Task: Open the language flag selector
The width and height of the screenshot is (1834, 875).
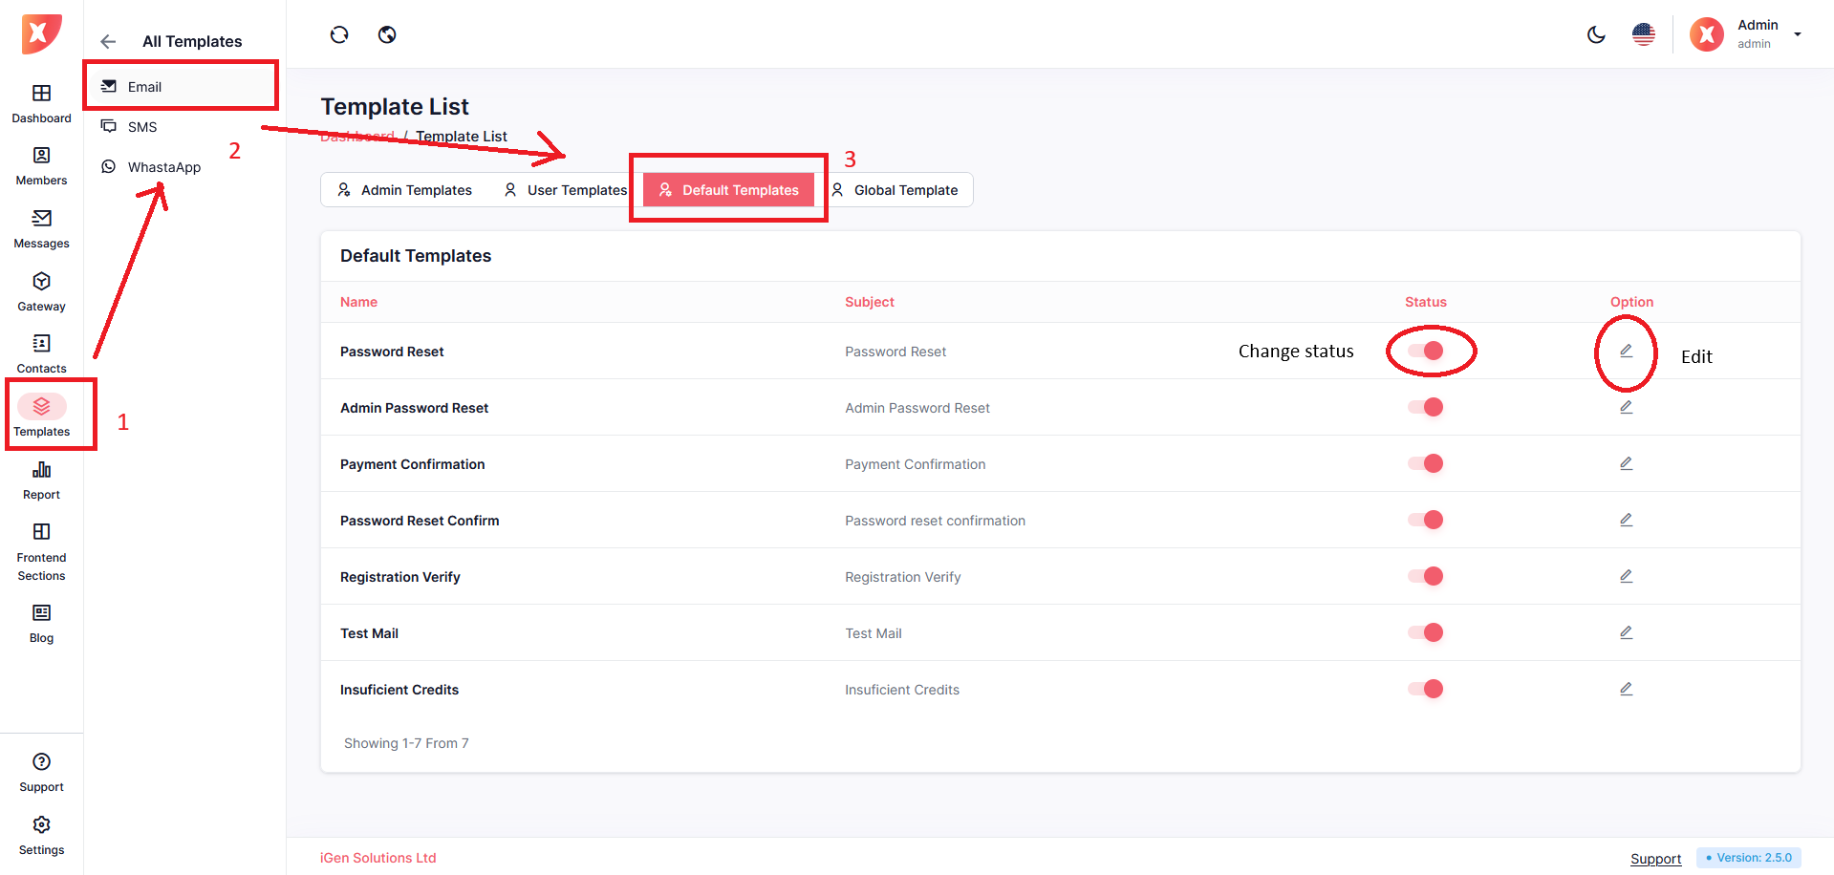Action: coord(1644,35)
